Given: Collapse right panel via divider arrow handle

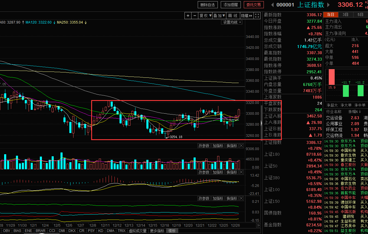Looking at the screenshot, I should coord(261,123).
